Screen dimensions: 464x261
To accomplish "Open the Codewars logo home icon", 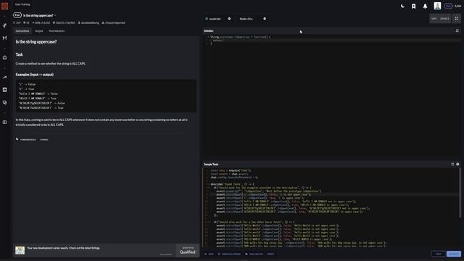I will [x=5, y=6].
